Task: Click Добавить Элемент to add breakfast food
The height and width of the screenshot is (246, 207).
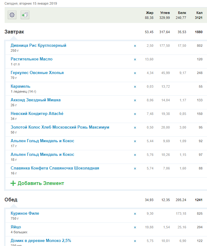Action: click(x=41, y=183)
